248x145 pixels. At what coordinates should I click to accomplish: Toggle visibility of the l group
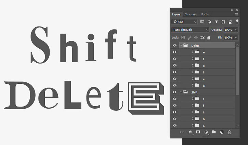[x=174, y=72]
